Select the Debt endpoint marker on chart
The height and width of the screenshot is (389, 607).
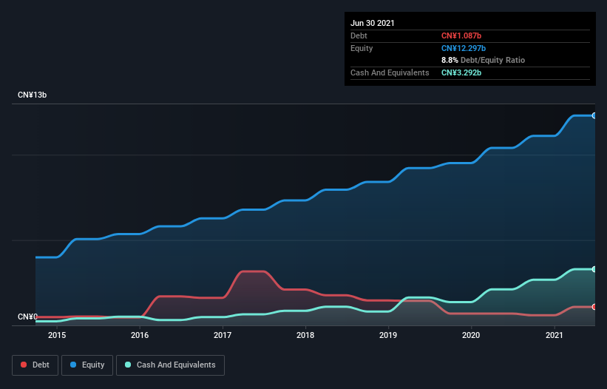(594, 307)
